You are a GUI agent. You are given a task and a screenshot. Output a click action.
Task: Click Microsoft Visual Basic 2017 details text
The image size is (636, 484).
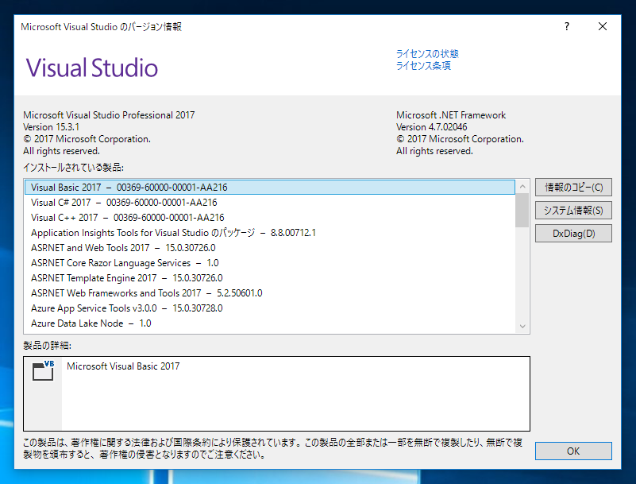click(x=123, y=366)
